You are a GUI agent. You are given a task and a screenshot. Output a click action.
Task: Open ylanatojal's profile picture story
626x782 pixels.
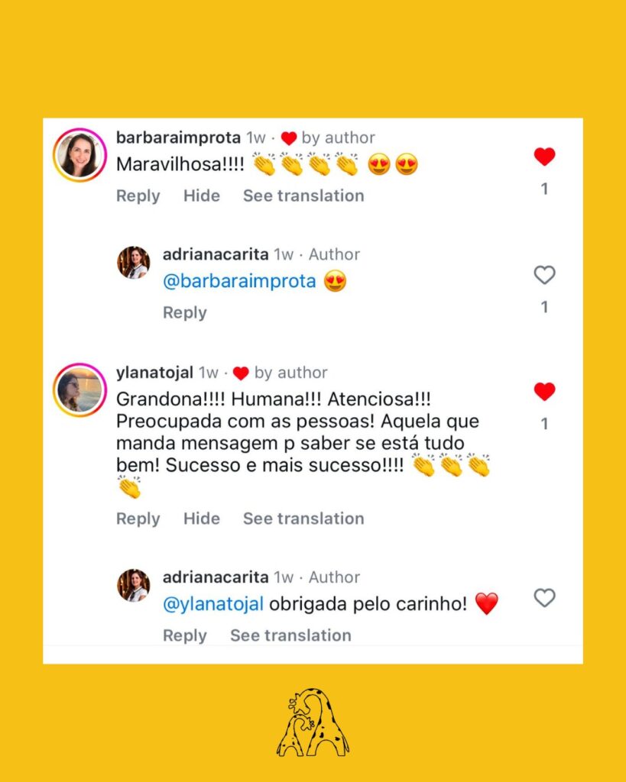[79, 390]
